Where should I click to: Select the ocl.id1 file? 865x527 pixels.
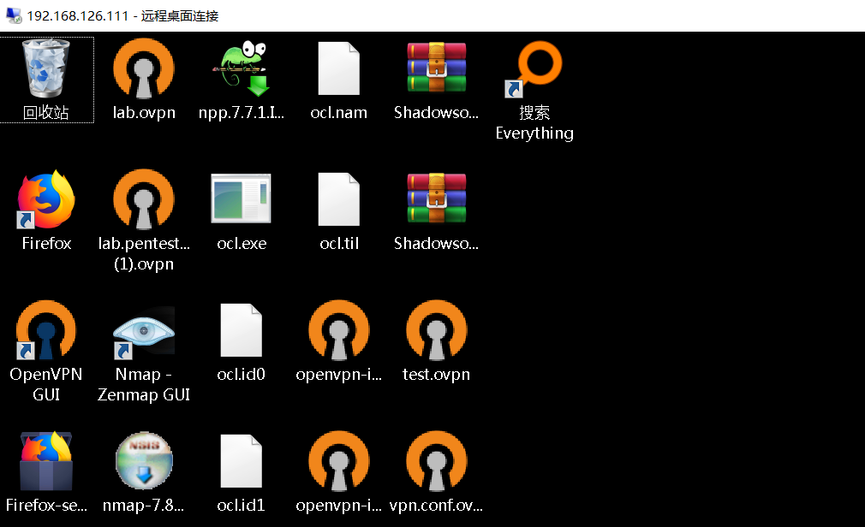tap(241, 462)
